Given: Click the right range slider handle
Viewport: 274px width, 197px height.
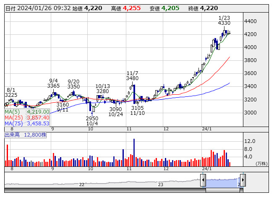Looking at the screenshot, I should click(243, 180).
